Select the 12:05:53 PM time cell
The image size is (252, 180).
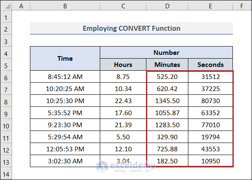point(65,149)
